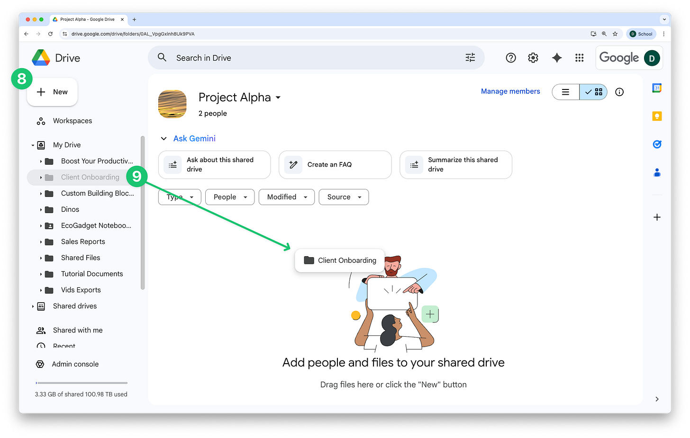Image resolution: width=690 pixels, height=438 pixels.
Task: Expand Vids Exports folder arrow
Action: (41, 290)
